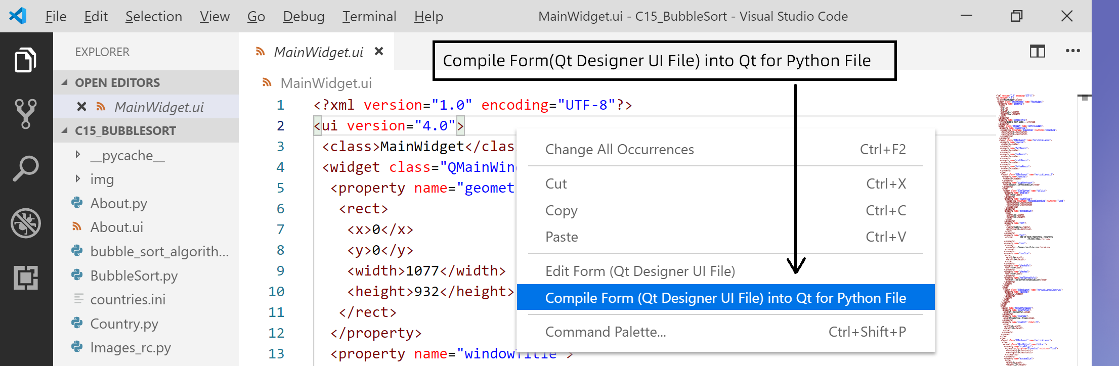The image size is (1119, 366).
Task: Minimize the Visual Studio Code window
Action: point(966,16)
